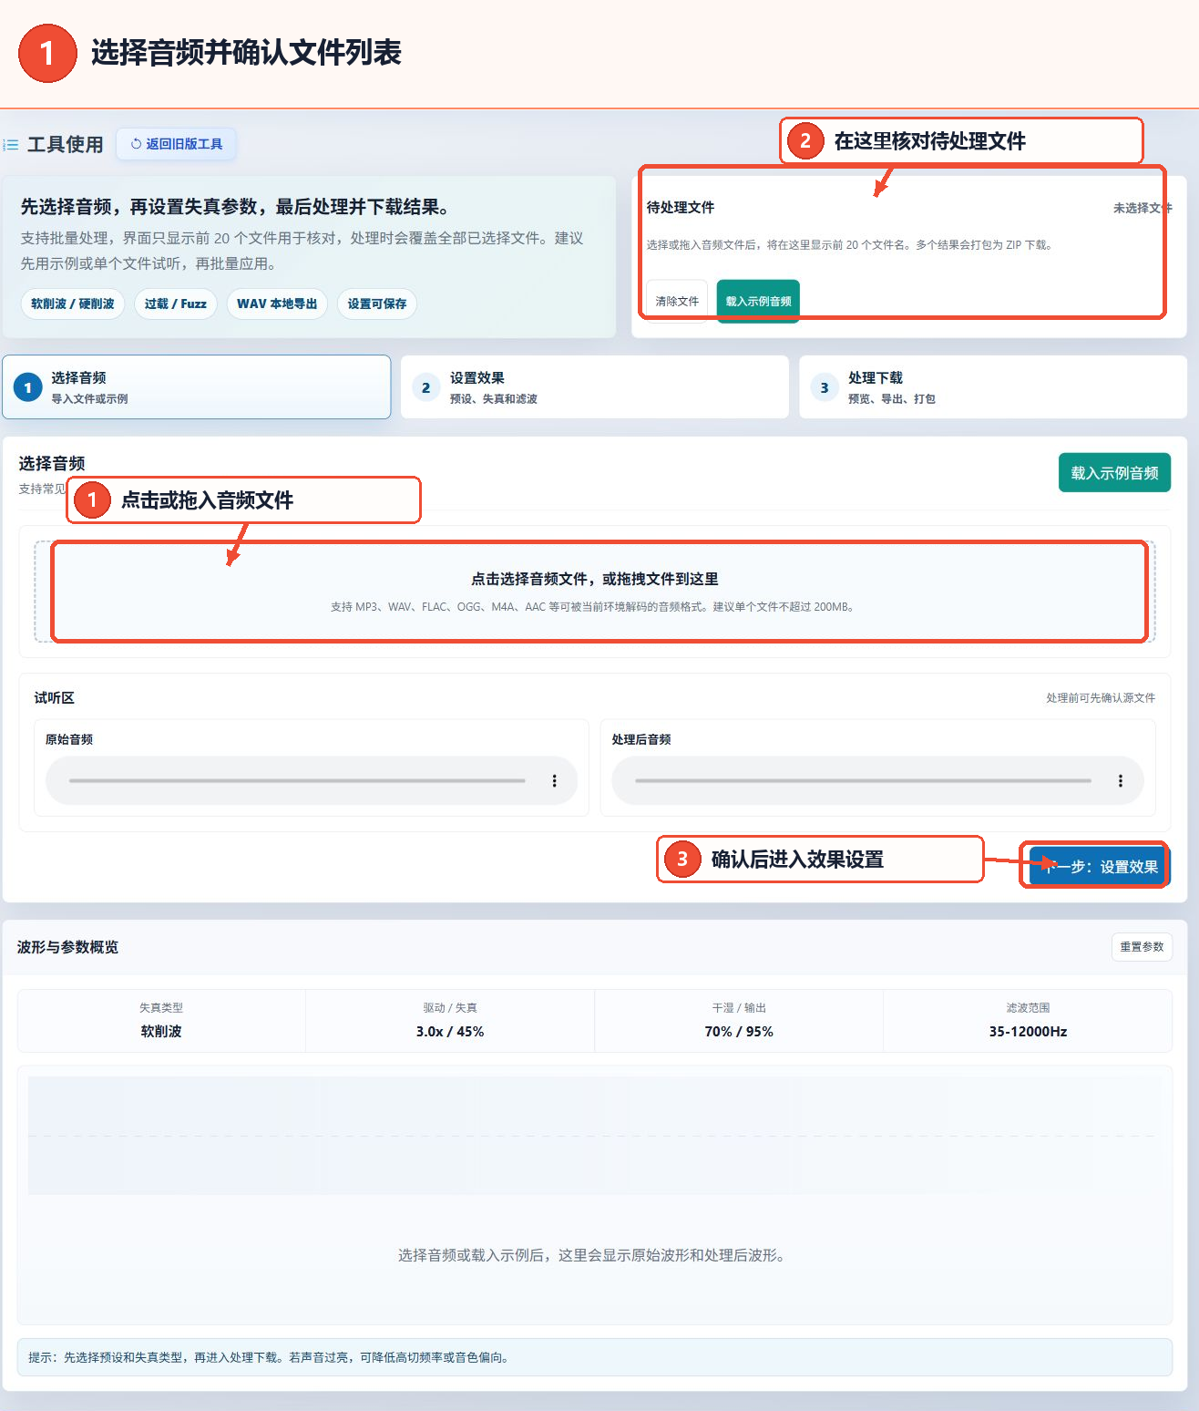Click the 清除文件 button
1199x1411 pixels.
pos(677,301)
